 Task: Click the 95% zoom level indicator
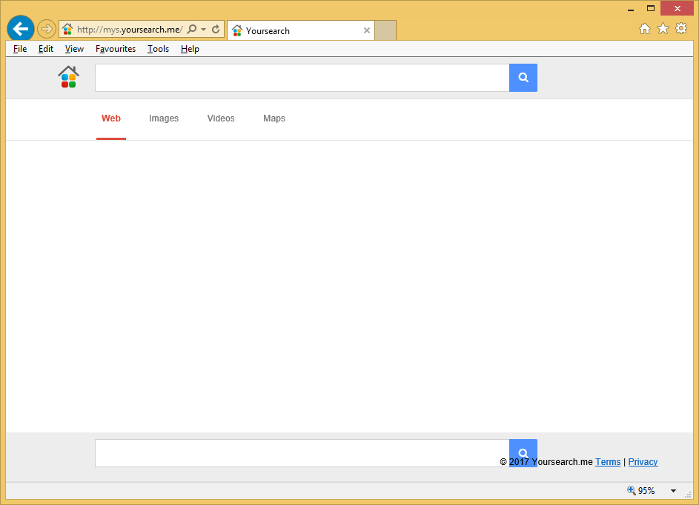[642, 491]
